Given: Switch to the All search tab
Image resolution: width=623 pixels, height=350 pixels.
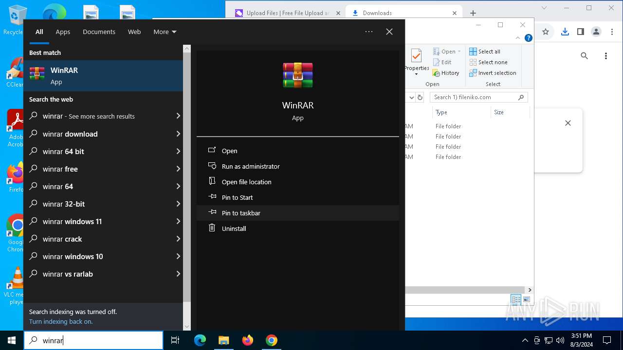Looking at the screenshot, I should [x=39, y=32].
